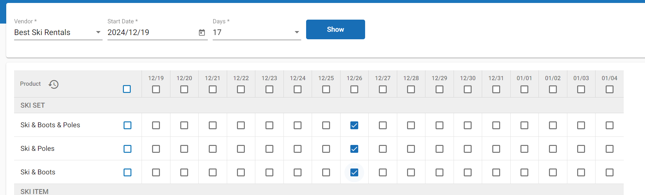Viewport: 645px width, 195px height.
Task: Check Ski & Poles on 01/04
Action: 610,149
